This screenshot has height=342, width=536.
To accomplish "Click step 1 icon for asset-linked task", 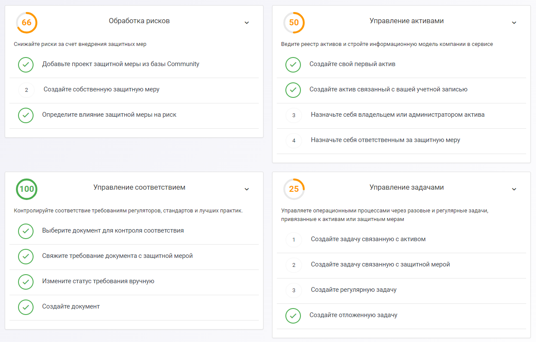I will click(294, 239).
